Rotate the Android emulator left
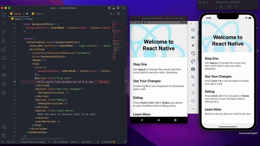 click(x=193, y=53)
